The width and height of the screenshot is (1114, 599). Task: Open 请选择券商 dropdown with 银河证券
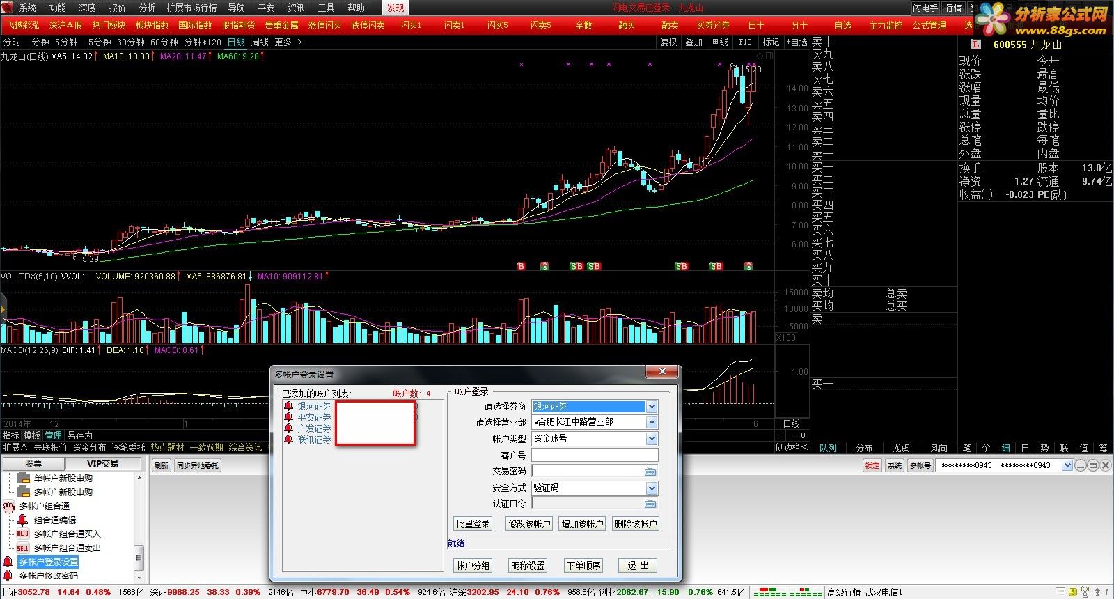[652, 407]
